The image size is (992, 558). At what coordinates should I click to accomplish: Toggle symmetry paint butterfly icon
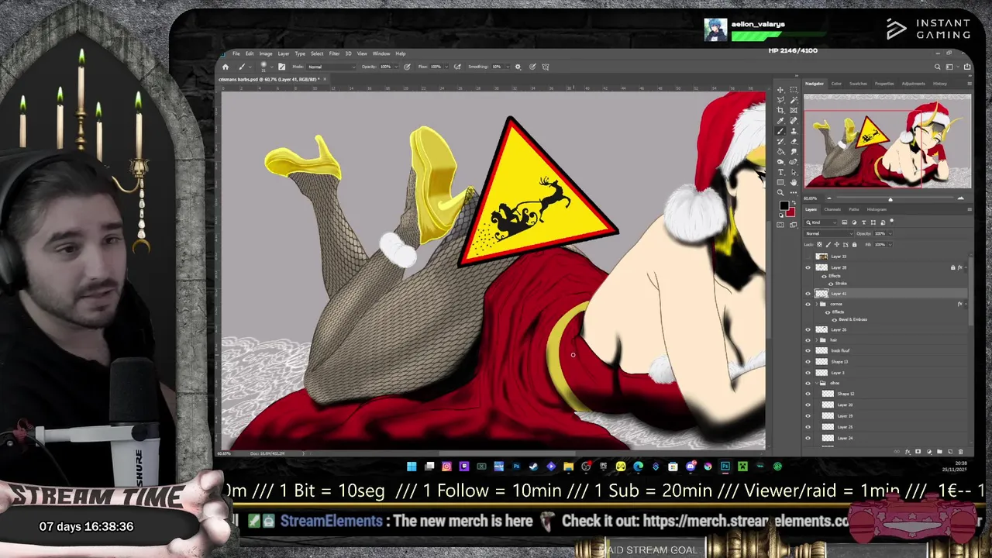(546, 67)
